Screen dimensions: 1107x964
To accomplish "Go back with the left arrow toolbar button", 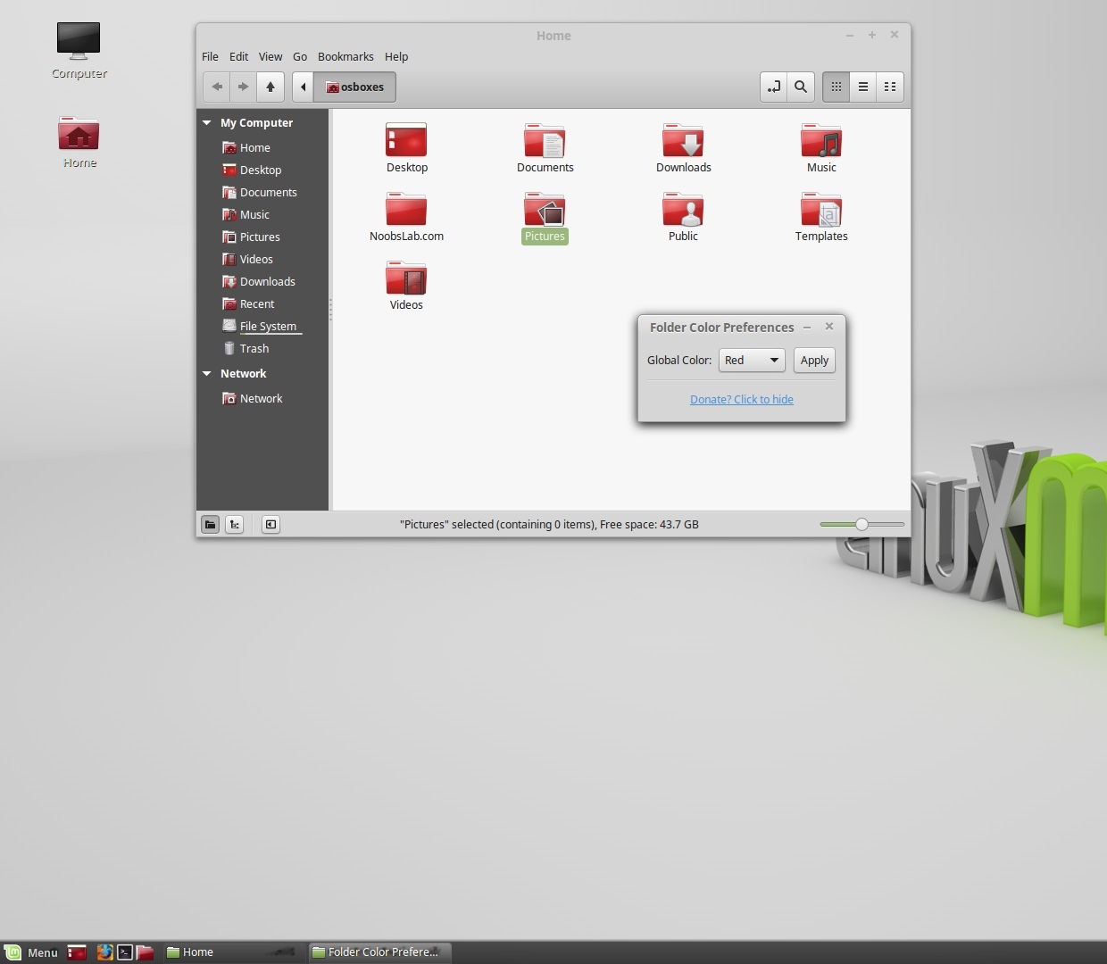I will coord(217,87).
